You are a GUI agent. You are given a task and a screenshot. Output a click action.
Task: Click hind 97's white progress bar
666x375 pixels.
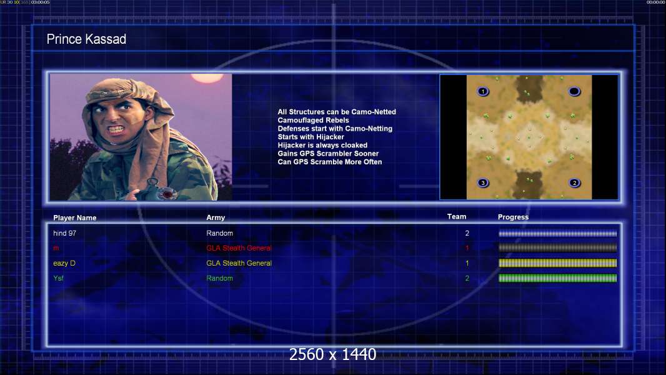click(558, 233)
